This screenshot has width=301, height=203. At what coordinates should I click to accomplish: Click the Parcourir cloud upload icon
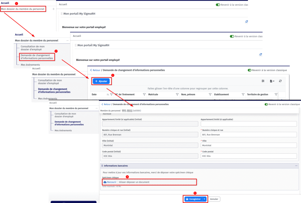coord(105,182)
